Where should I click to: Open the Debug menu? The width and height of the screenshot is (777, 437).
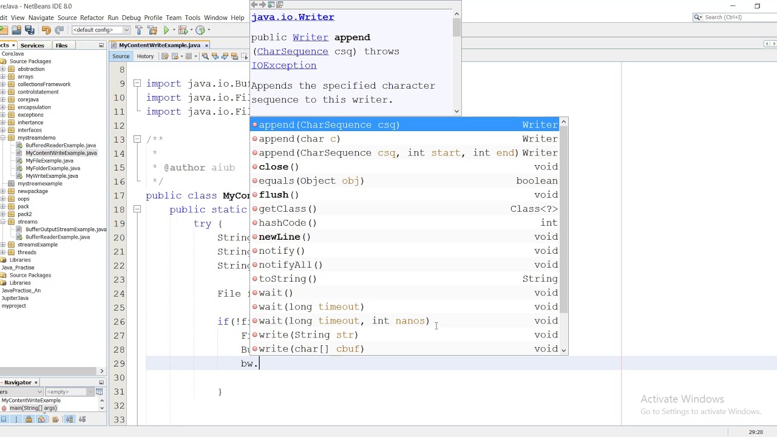[x=131, y=18]
